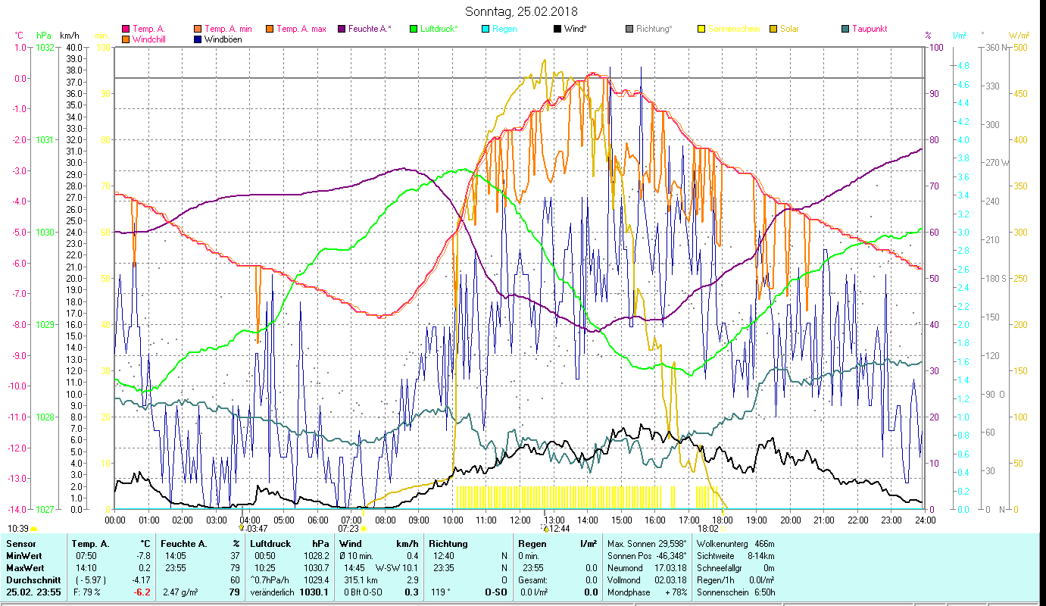Image resolution: width=1046 pixels, height=606 pixels.
Task: Click the Solar legend label
Action: point(789,30)
